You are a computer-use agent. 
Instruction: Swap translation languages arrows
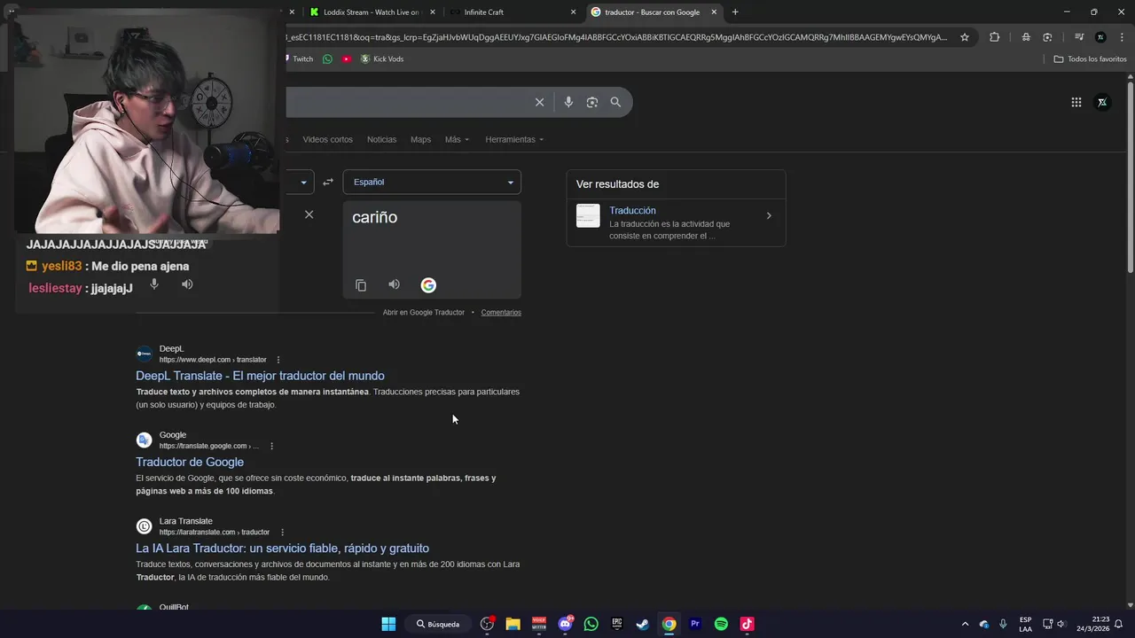[x=328, y=182]
